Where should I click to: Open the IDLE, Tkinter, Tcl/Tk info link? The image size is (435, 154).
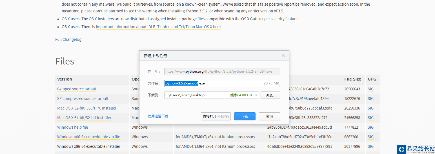point(158,27)
